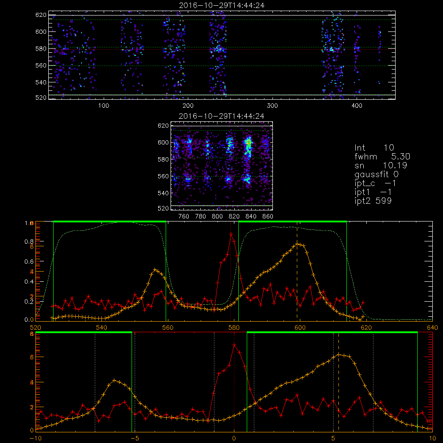
Task: Click x-axis label 10 of bottom plot
Action: point(432,438)
